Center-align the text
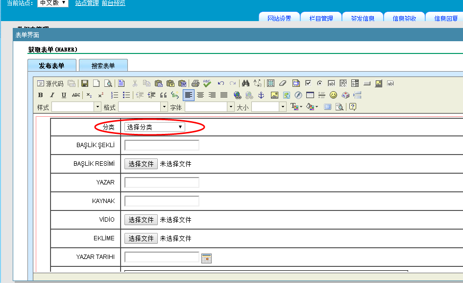The image size is (463, 283). coord(200,95)
